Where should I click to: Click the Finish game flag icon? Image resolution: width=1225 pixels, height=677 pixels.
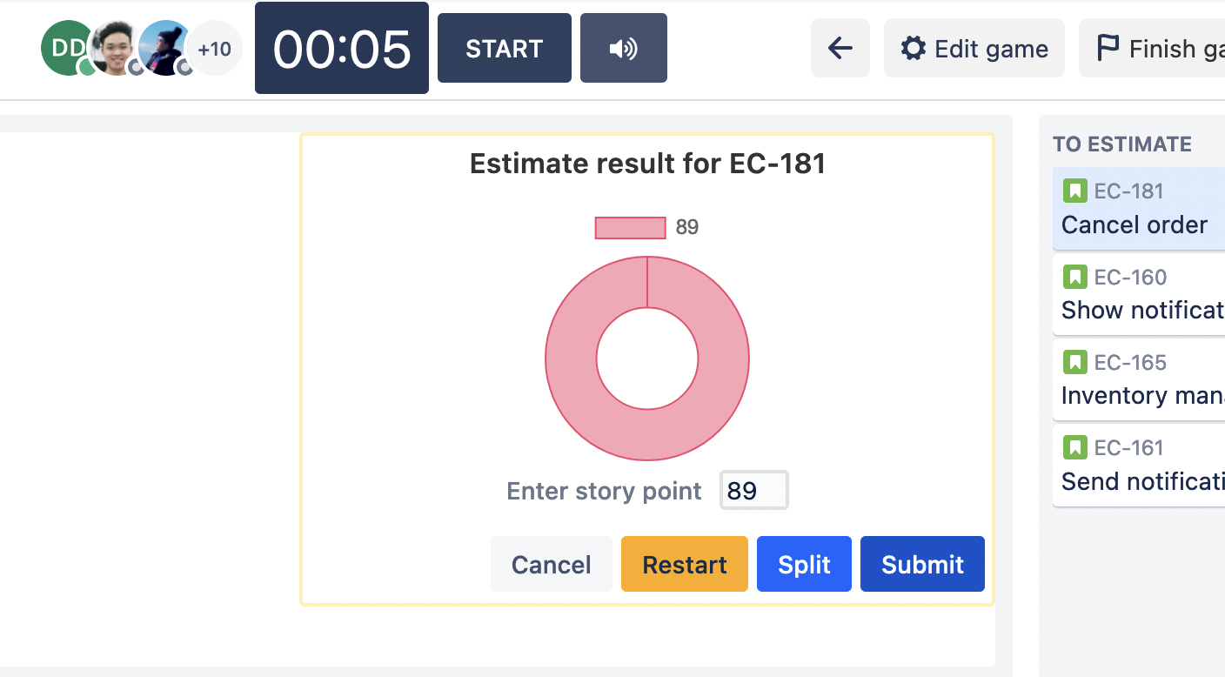click(1108, 49)
